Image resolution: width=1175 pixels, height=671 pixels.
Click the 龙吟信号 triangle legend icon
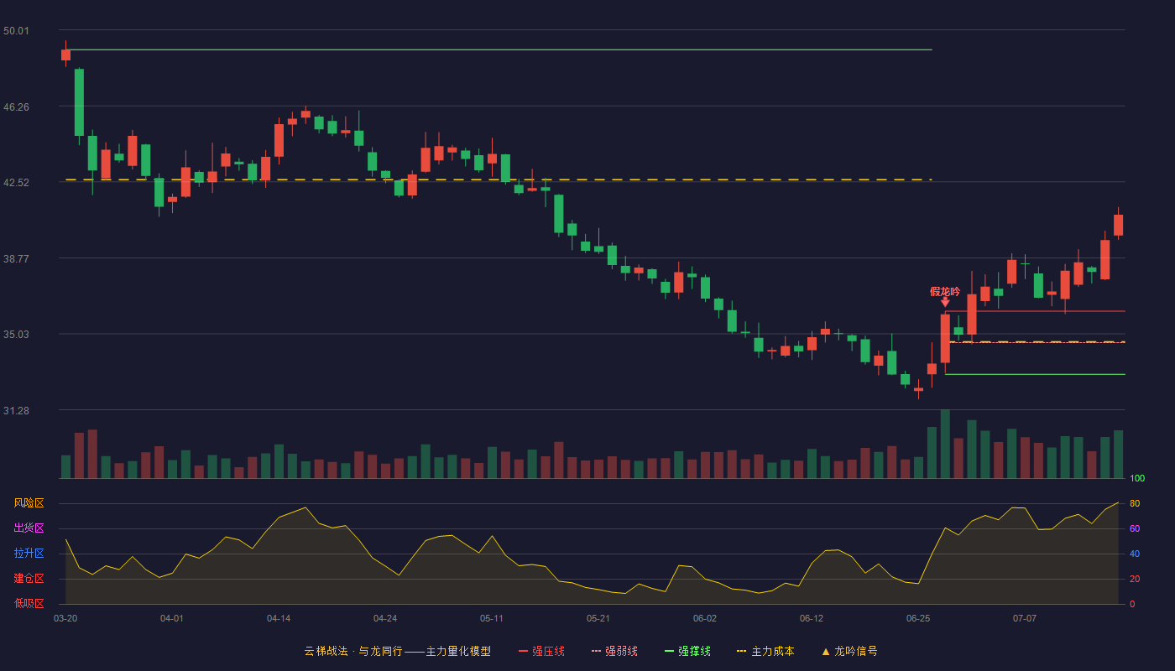825,651
